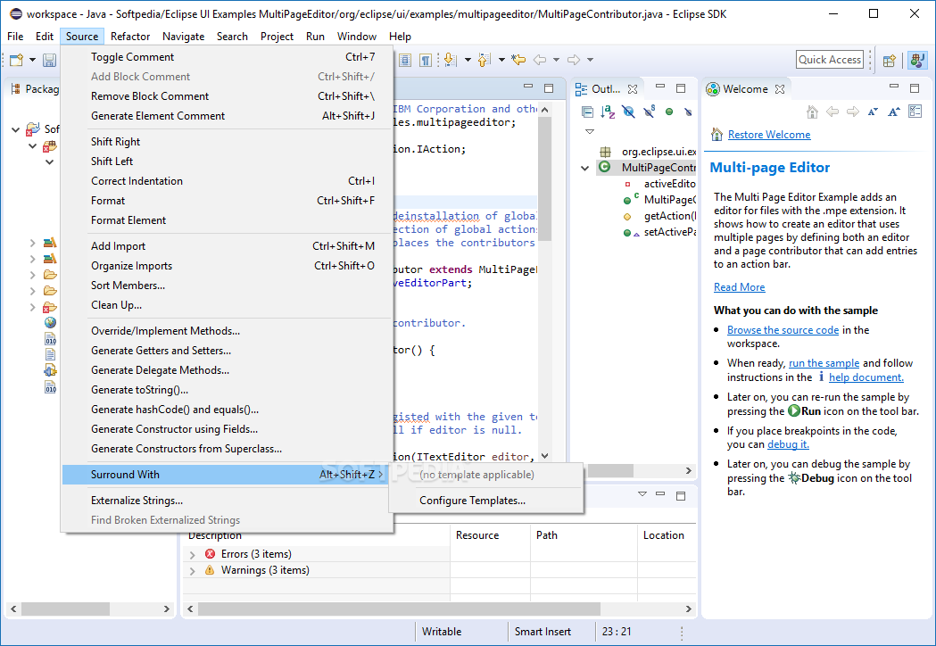Open the help document link

[866, 377]
